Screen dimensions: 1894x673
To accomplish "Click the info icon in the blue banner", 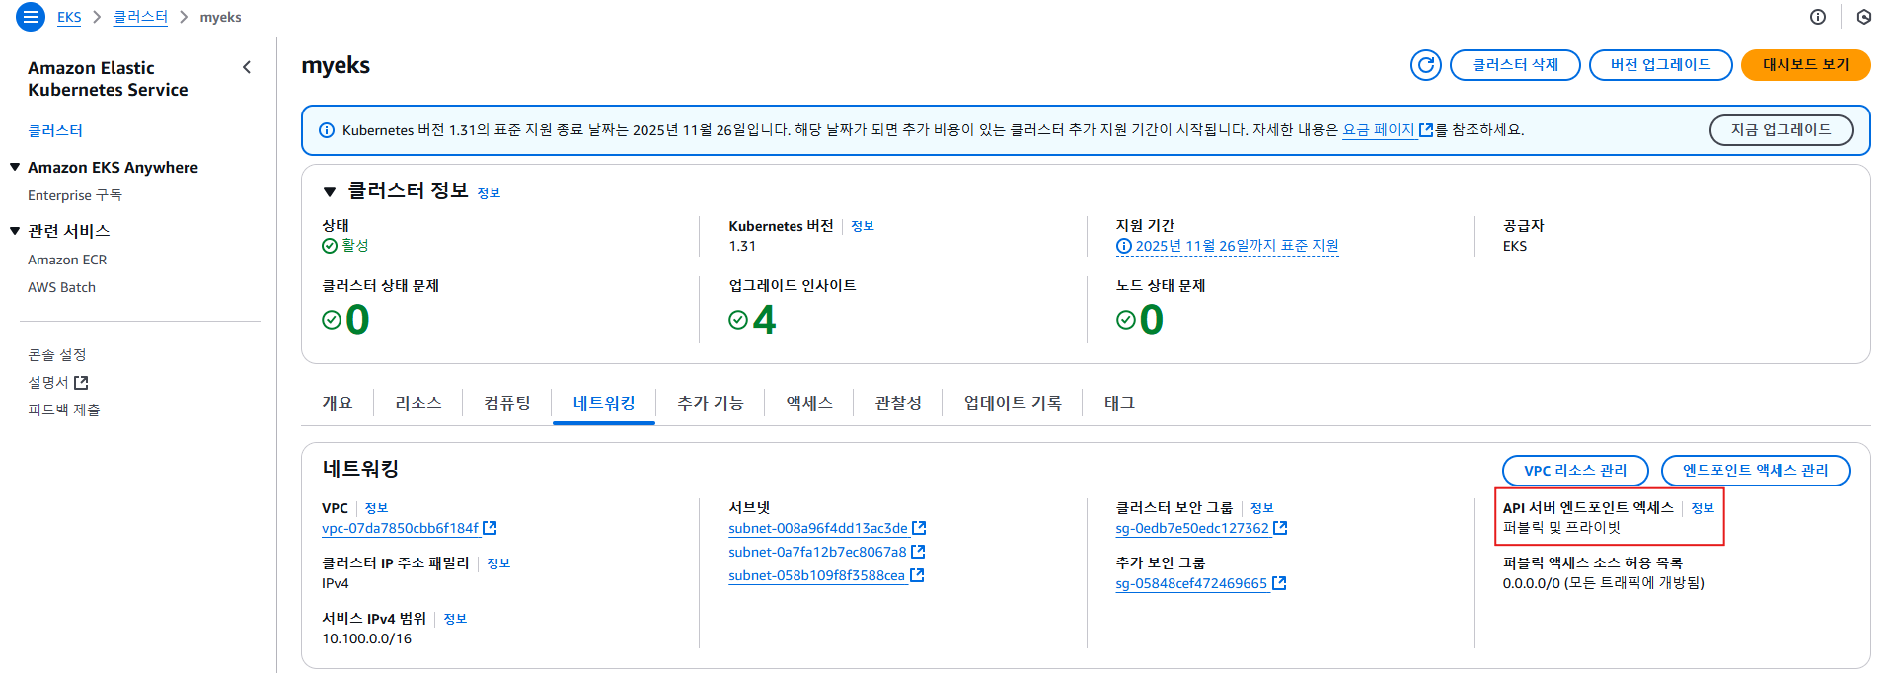I will tap(327, 130).
